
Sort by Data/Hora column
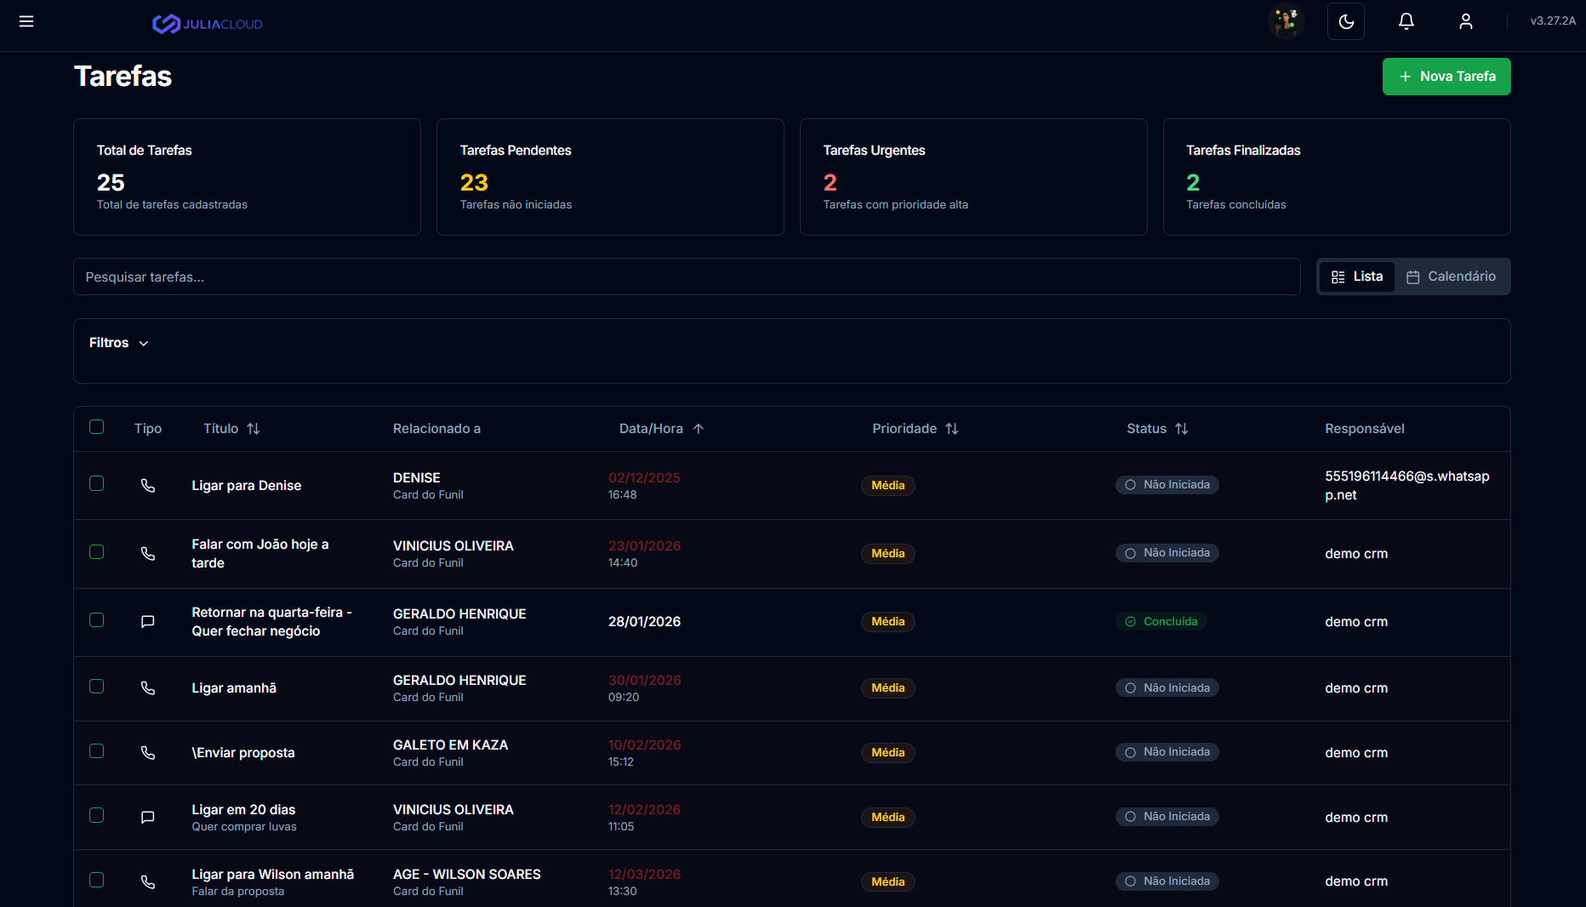click(x=661, y=429)
